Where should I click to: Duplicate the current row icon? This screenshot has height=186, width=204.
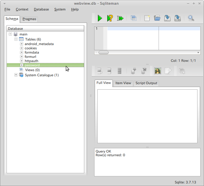tap(109, 71)
